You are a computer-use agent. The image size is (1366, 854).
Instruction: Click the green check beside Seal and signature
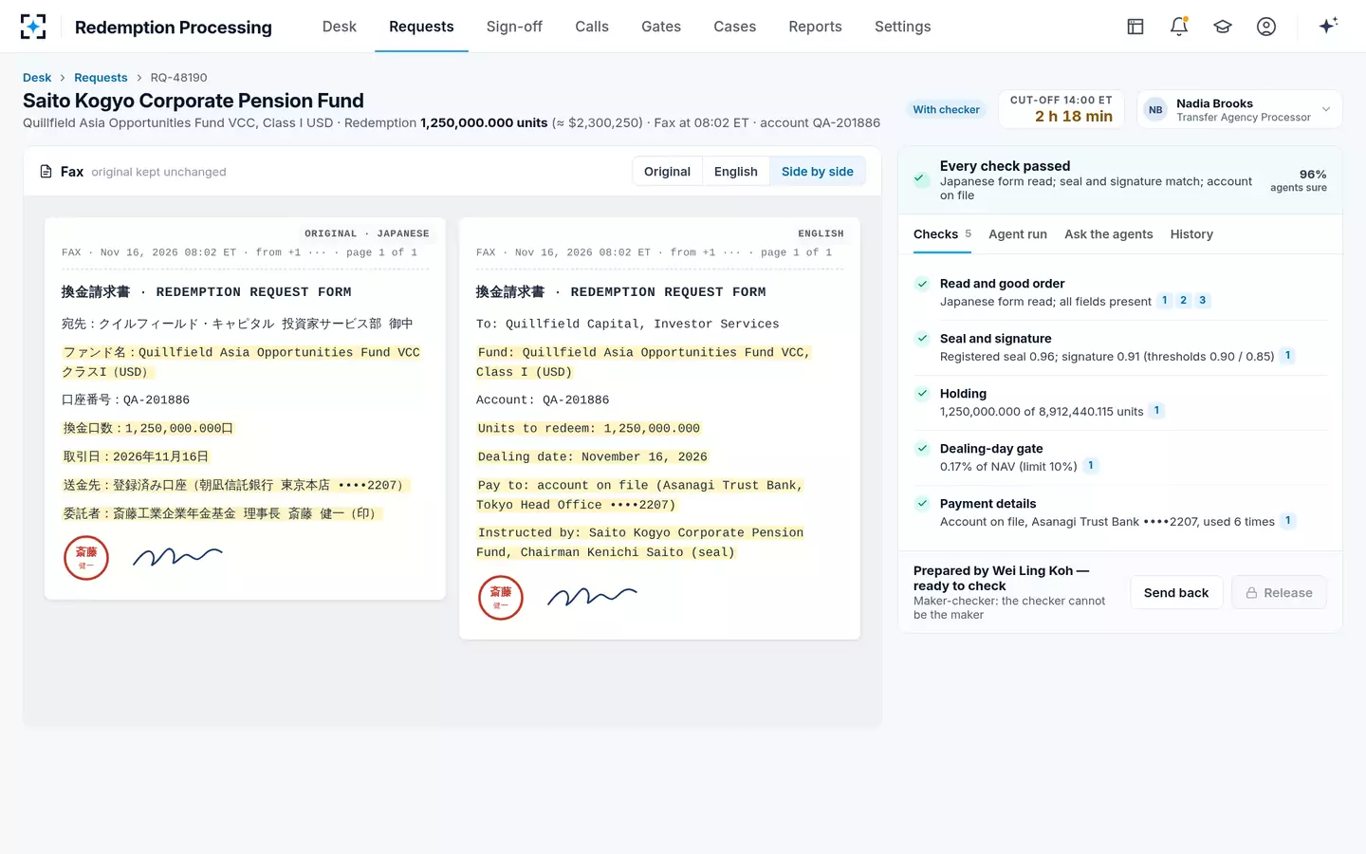point(922,339)
